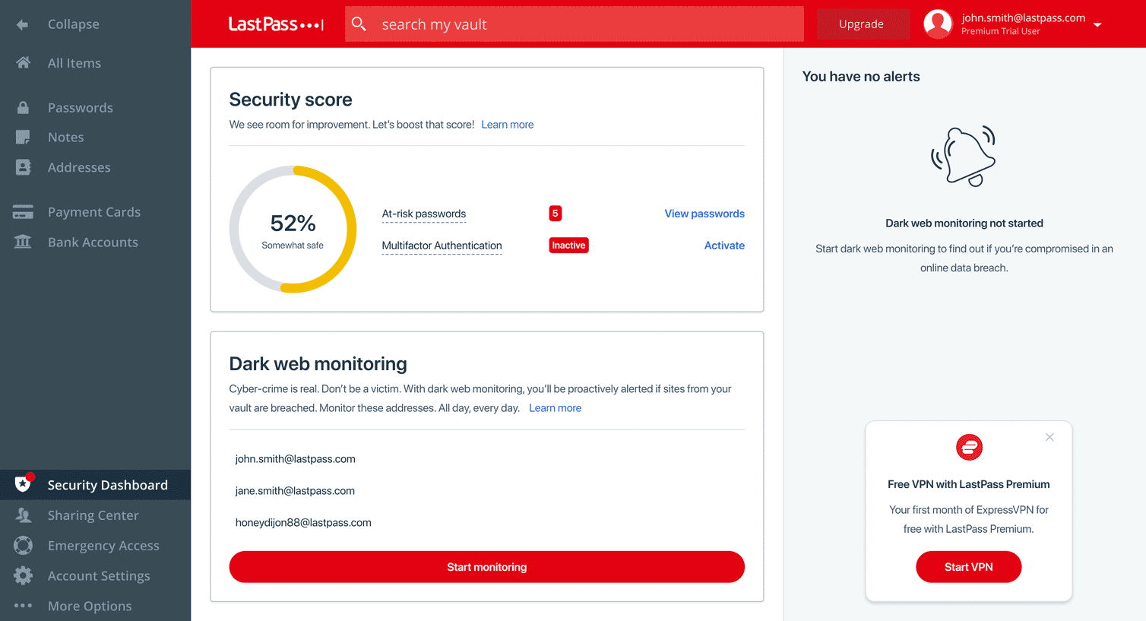Click Start monitoring for dark web monitoring
The width and height of the screenshot is (1146, 621).
(x=486, y=566)
